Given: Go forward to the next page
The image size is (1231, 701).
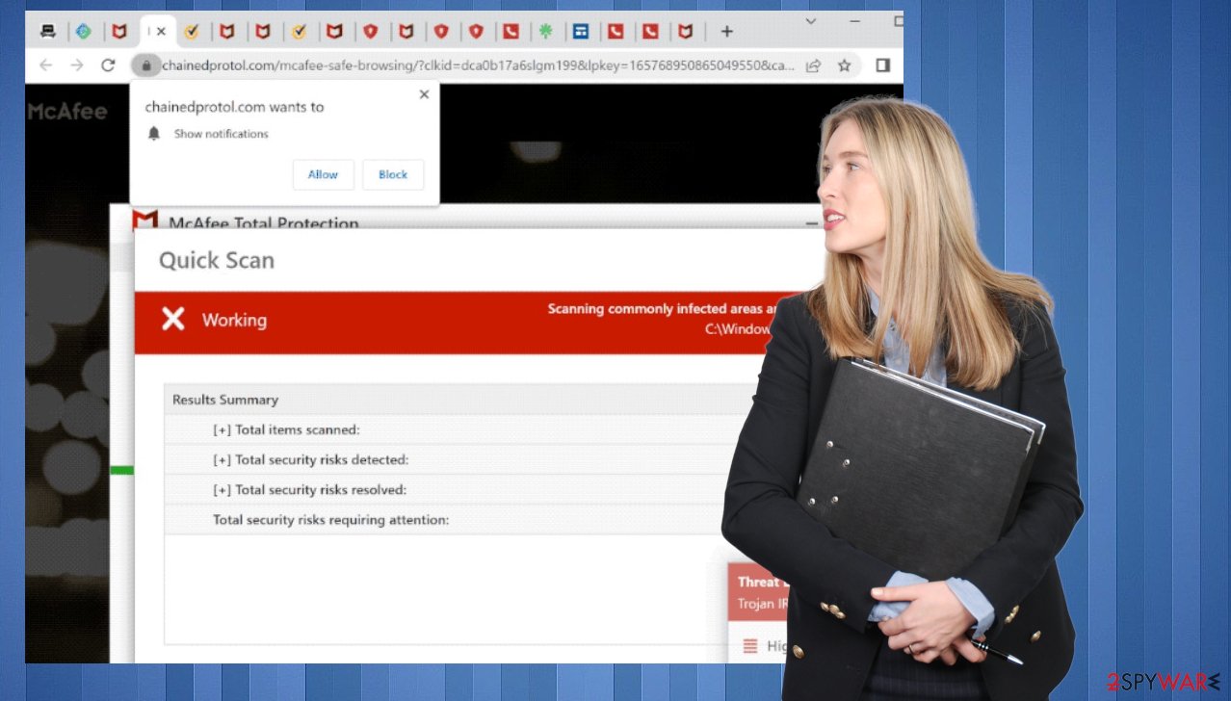Looking at the screenshot, I should [x=77, y=65].
